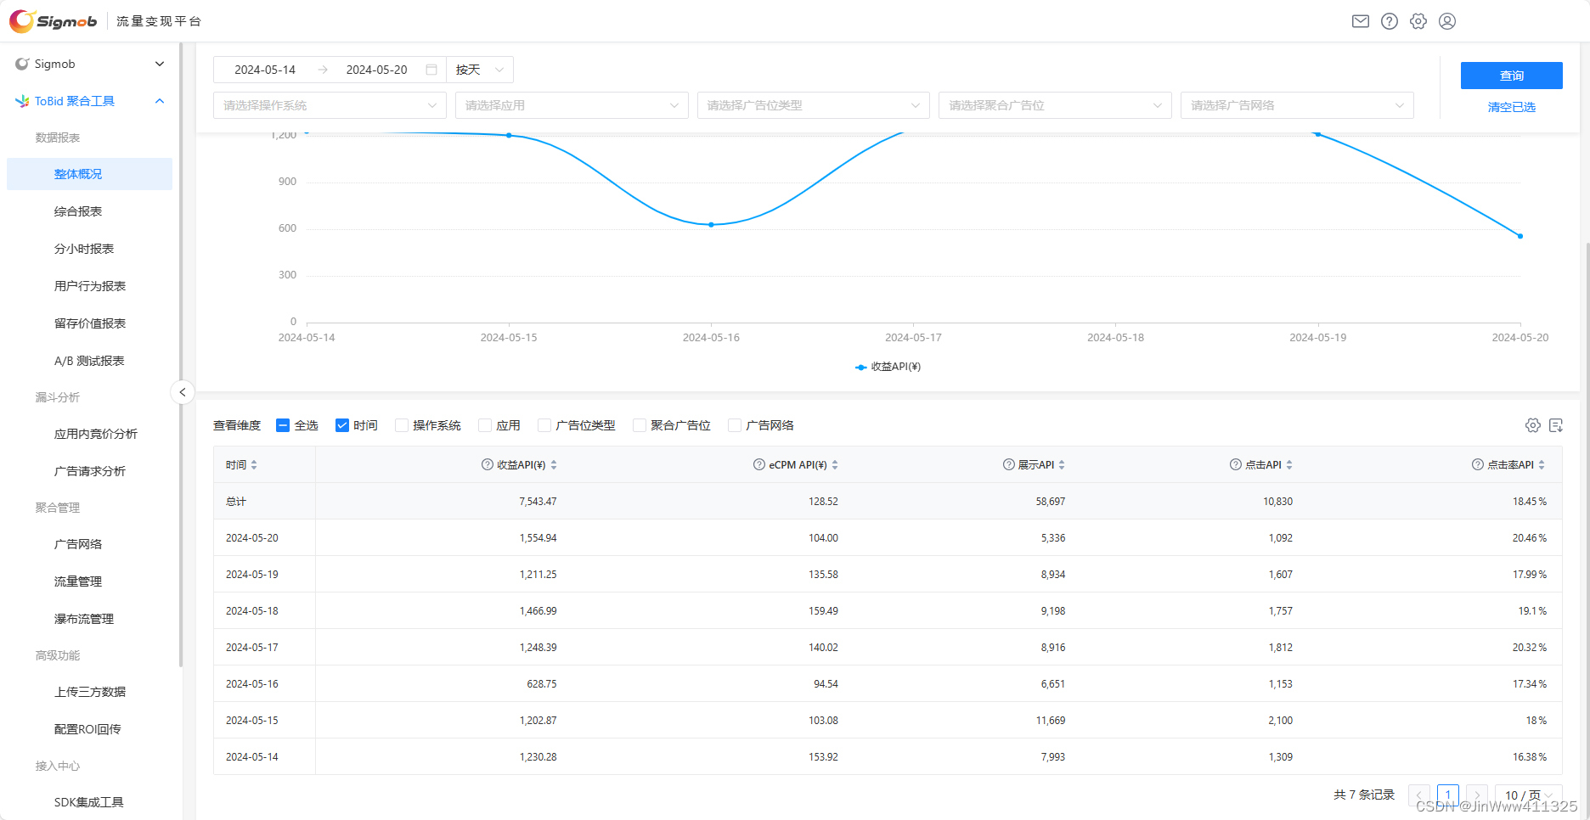Open the date range calendar icon
1590x820 pixels.
point(431,70)
